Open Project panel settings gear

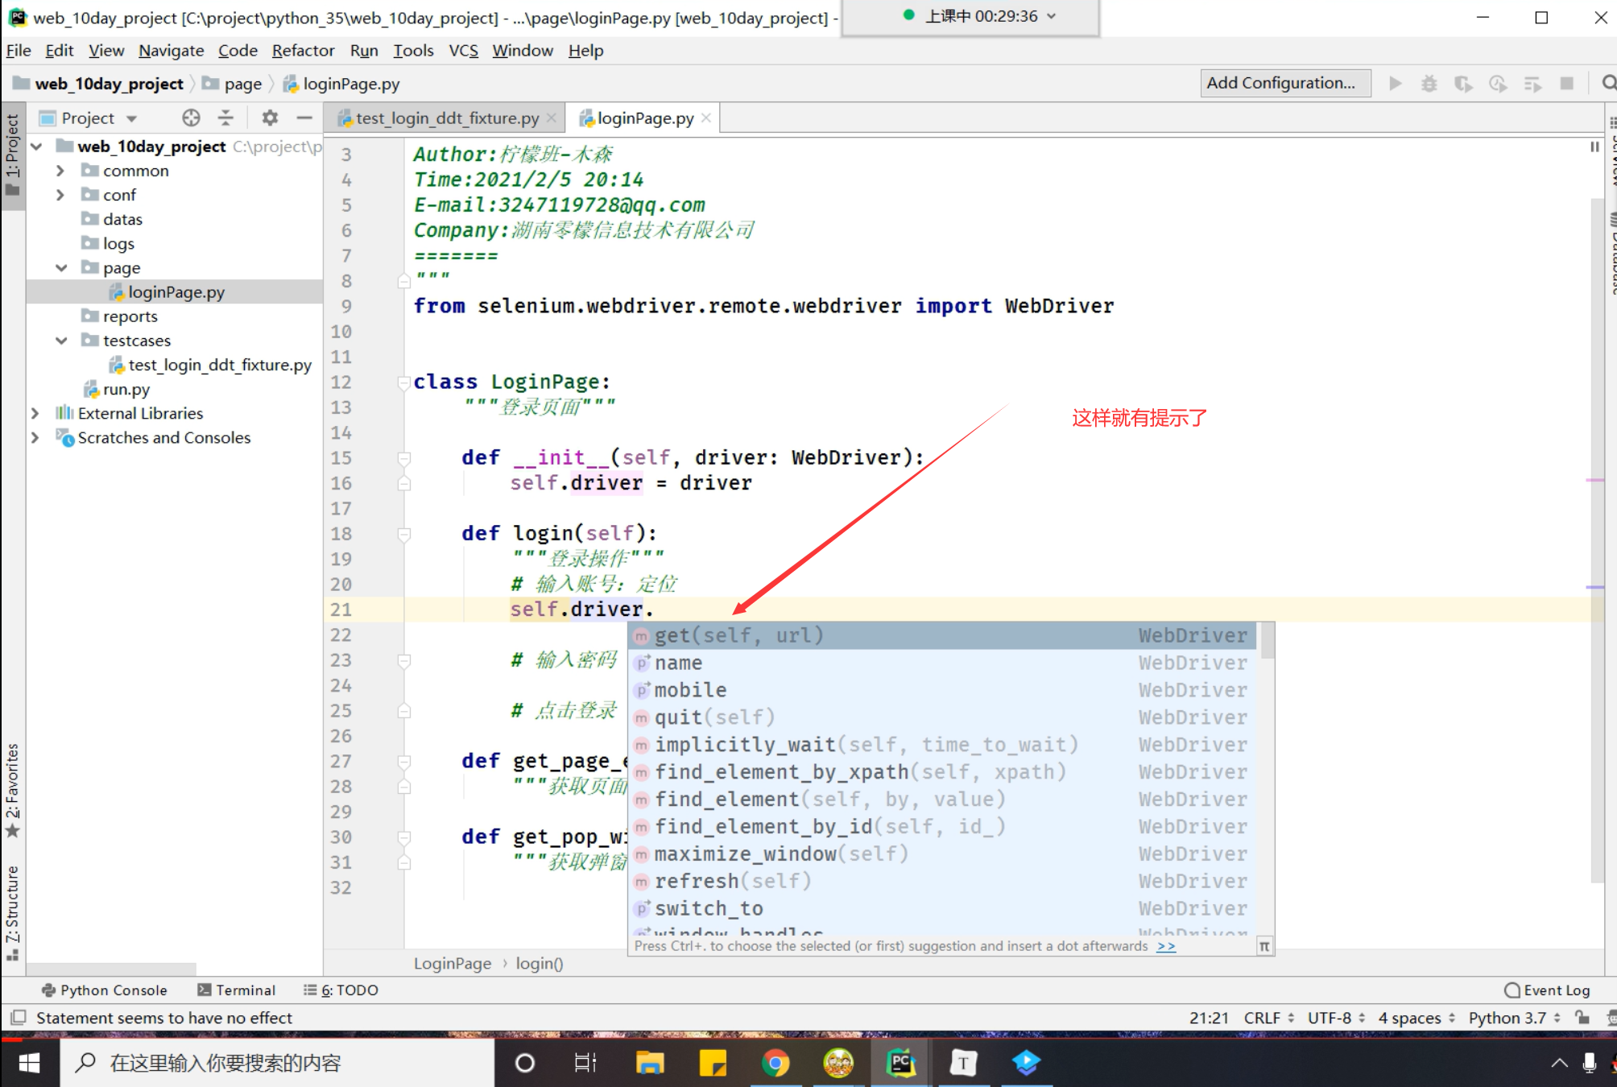coord(270,118)
